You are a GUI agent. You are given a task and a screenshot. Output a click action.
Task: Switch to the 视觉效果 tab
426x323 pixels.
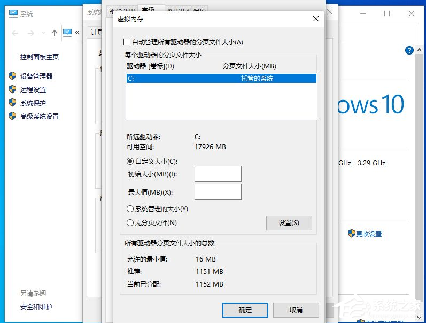coord(122,10)
